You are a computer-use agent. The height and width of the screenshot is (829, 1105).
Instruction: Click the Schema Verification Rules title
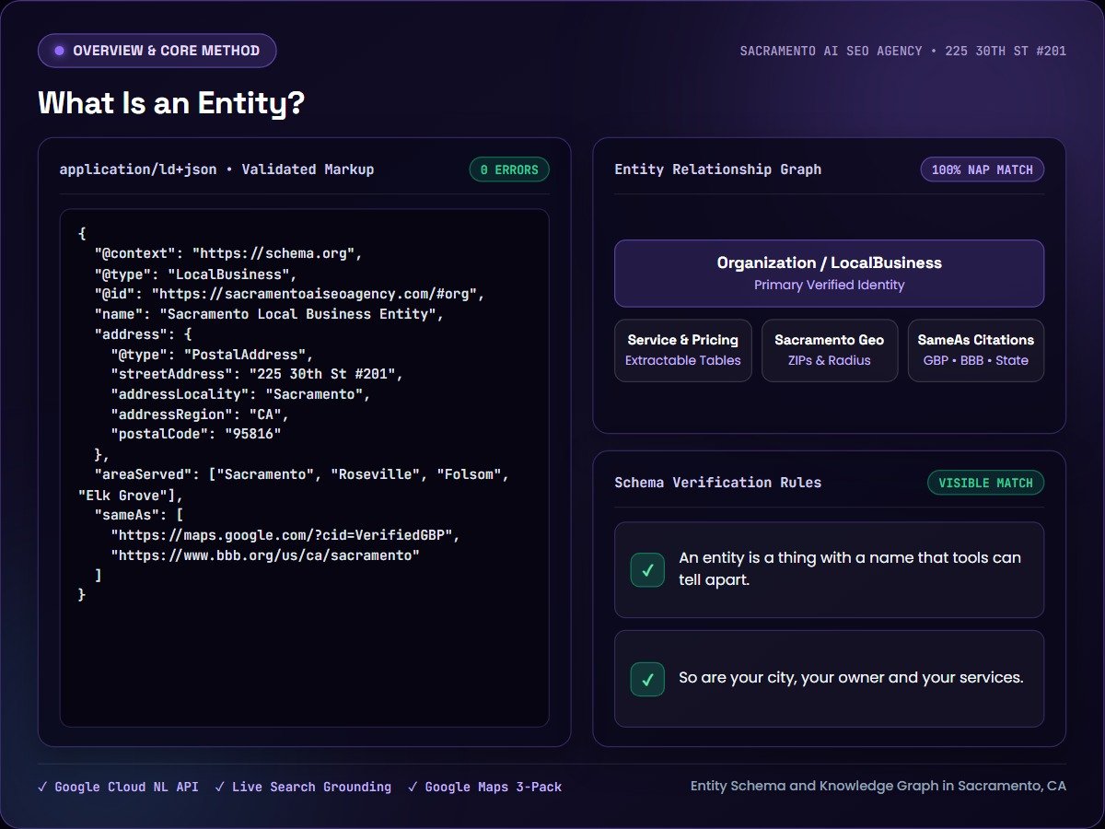[x=718, y=483]
